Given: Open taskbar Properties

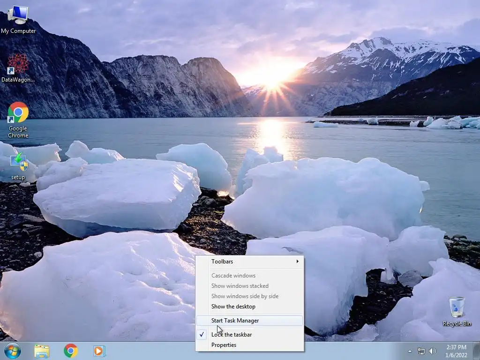Looking at the screenshot, I should (x=250, y=345).
